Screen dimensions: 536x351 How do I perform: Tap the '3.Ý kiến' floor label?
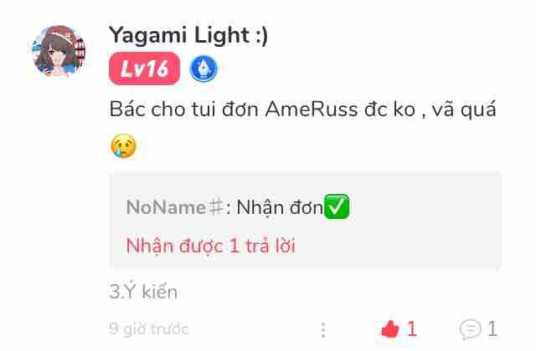pos(143,292)
